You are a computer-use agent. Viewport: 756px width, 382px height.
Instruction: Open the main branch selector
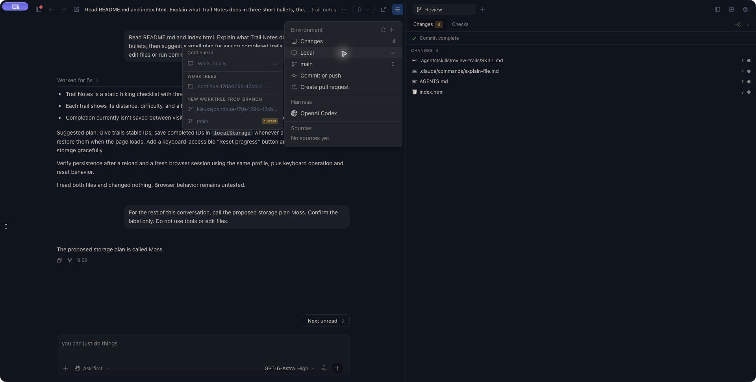(x=343, y=64)
